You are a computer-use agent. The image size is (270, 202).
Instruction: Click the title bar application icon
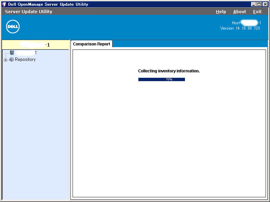coord(4,4)
